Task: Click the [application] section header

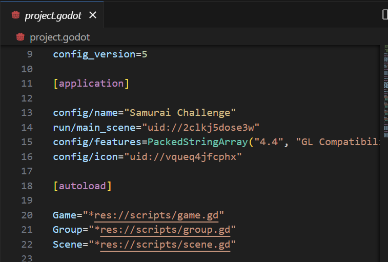Action: point(91,84)
